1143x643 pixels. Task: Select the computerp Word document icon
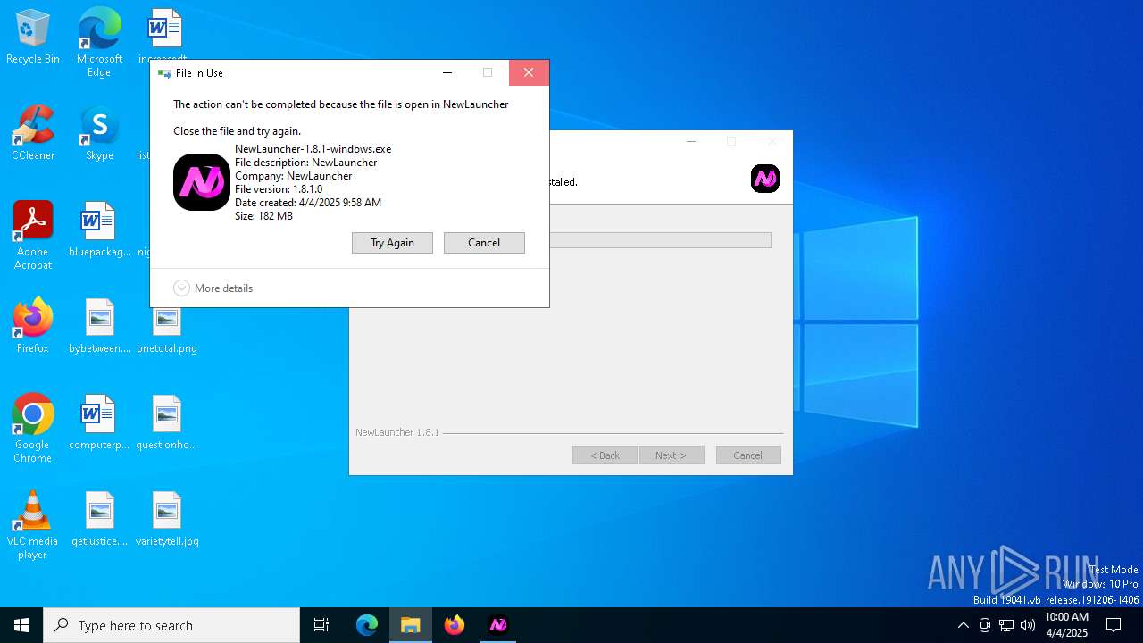click(x=99, y=423)
